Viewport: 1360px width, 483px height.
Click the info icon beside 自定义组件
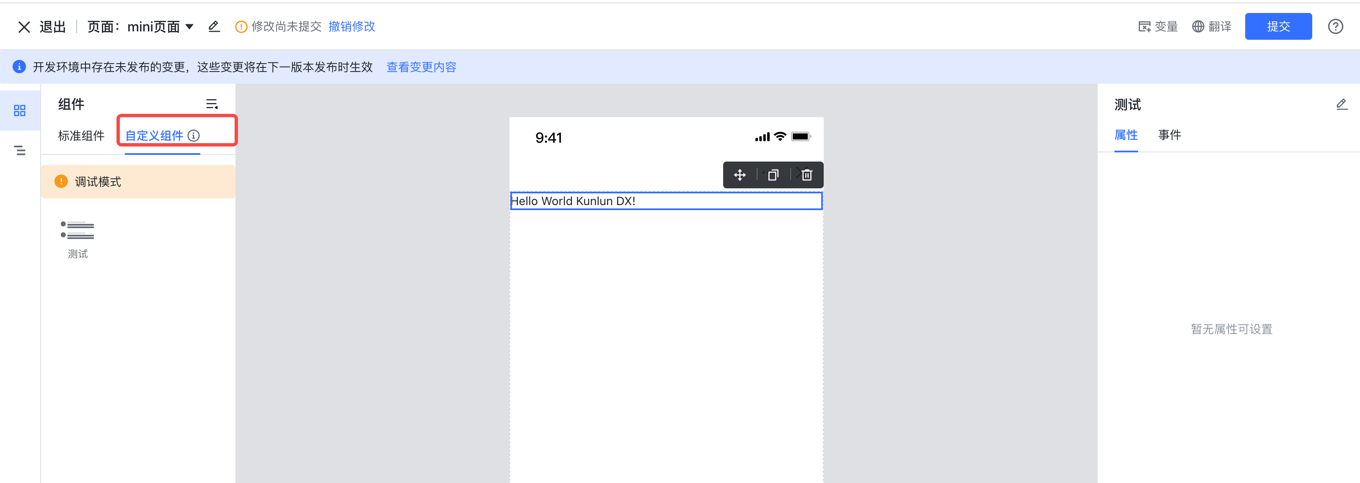tap(194, 136)
